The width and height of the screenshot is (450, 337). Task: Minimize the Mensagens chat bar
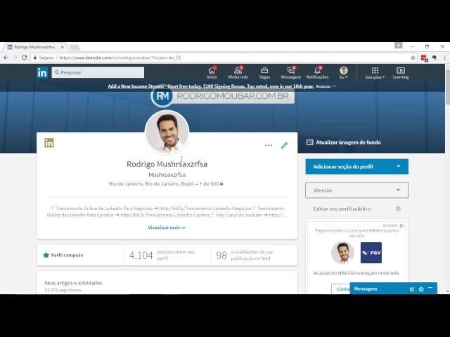click(430, 288)
